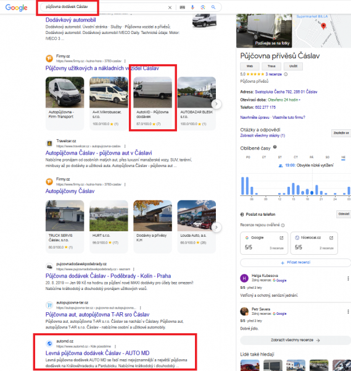
Task: Click the Web button in the business panel
Action: pyautogui.click(x=250, y=66)
